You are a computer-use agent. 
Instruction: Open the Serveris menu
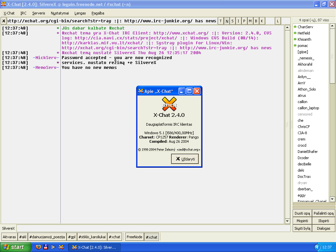[x=39, y=13]
